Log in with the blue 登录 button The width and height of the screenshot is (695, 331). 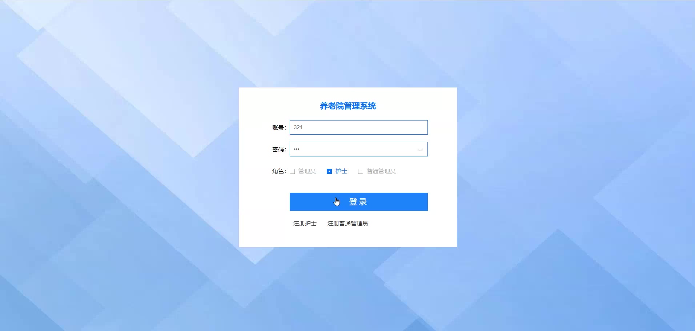click(x=358, y=202)
